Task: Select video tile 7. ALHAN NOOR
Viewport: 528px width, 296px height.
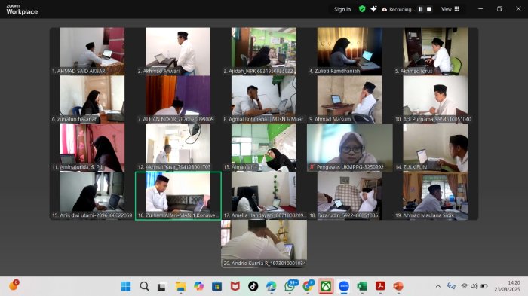Action: (x=178, y=99)
